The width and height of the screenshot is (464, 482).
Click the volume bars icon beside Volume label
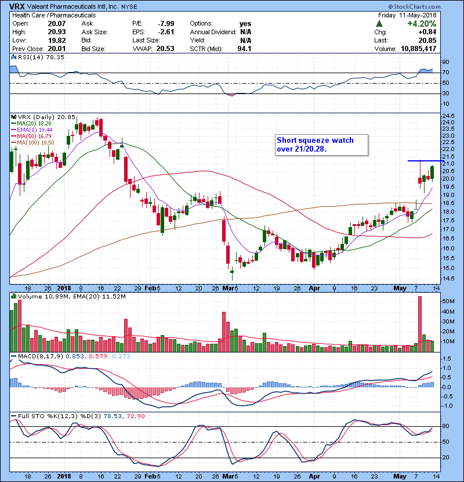click(x=13, y=296)
